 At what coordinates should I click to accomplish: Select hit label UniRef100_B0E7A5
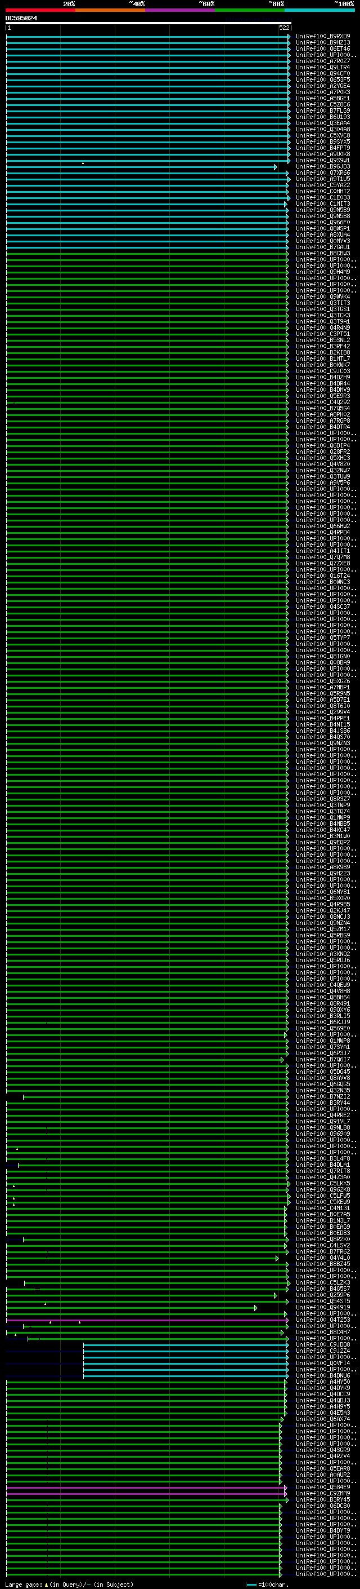[323, 1215]
